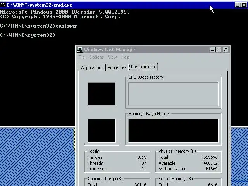Maximize the Task Manager window

(x=219, y=50)
